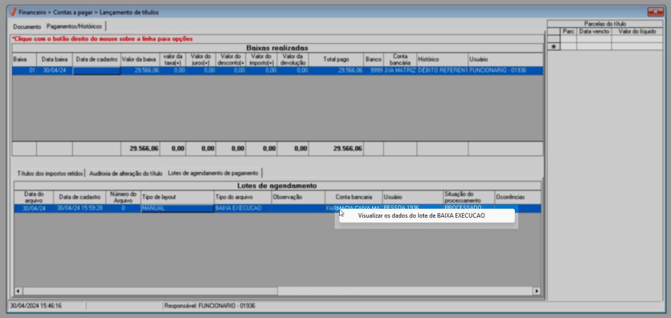Select the 30/04/24 15:59:28 cell
The height and width of the screenshot is (318, 671).
[x=80, y=208]
